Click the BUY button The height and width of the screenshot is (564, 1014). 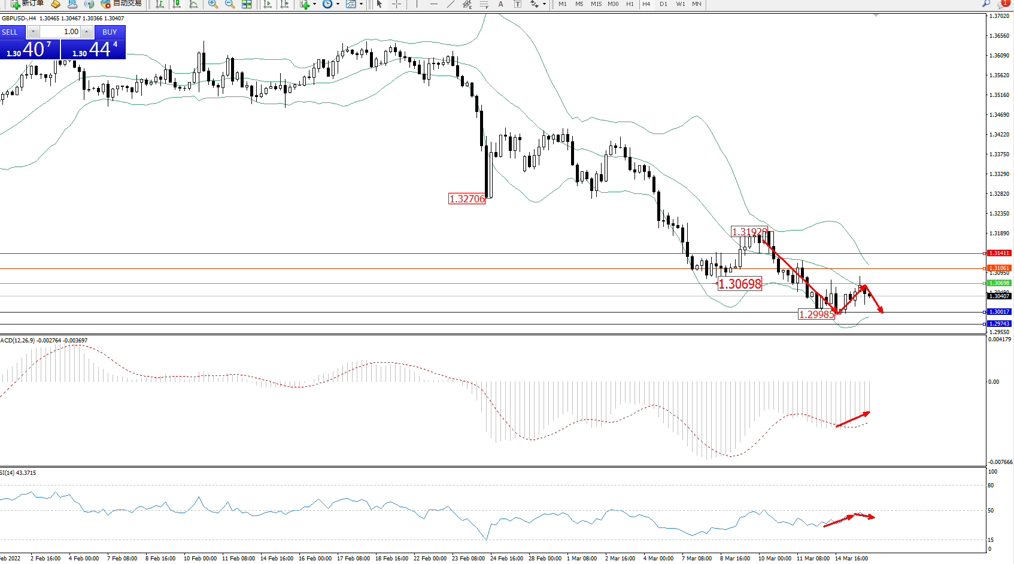tap(110, 32)
